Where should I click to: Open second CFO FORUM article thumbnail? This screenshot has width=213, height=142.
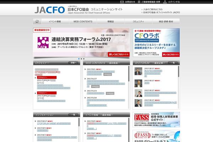pyautogui.click(x=138, y=83)
